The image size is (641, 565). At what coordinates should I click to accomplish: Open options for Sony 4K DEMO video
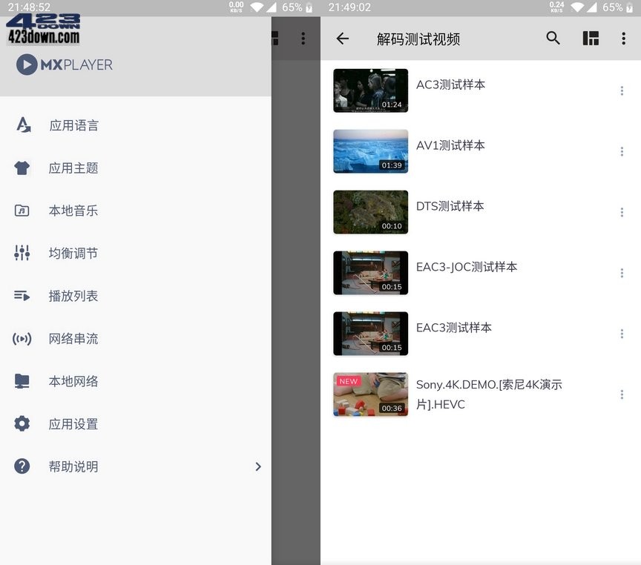[x=622, y=395]
